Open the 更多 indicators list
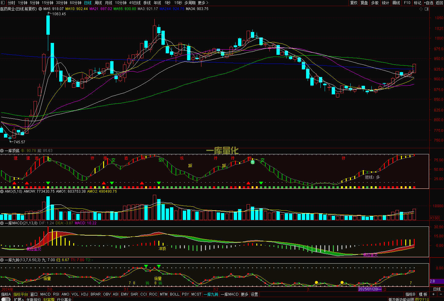This screenshot has height=301, width=444. [244, 294]
